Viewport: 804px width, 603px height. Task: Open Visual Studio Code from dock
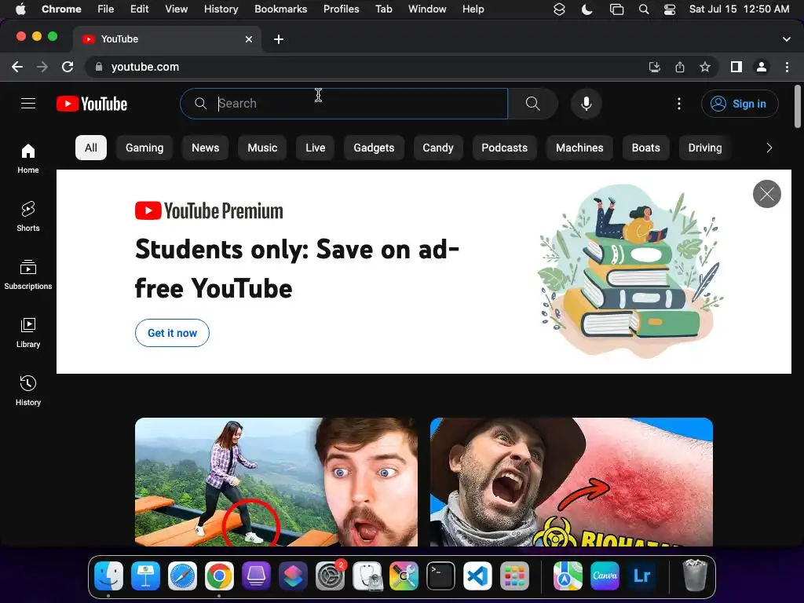point(477,576)
